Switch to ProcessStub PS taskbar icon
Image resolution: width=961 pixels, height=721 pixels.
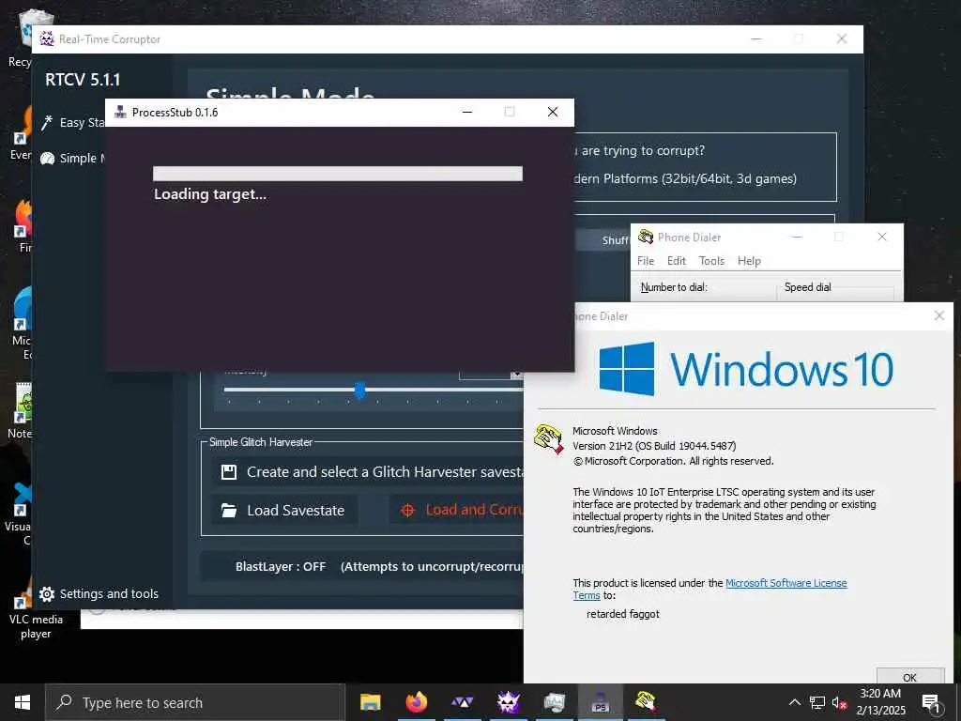600,702
